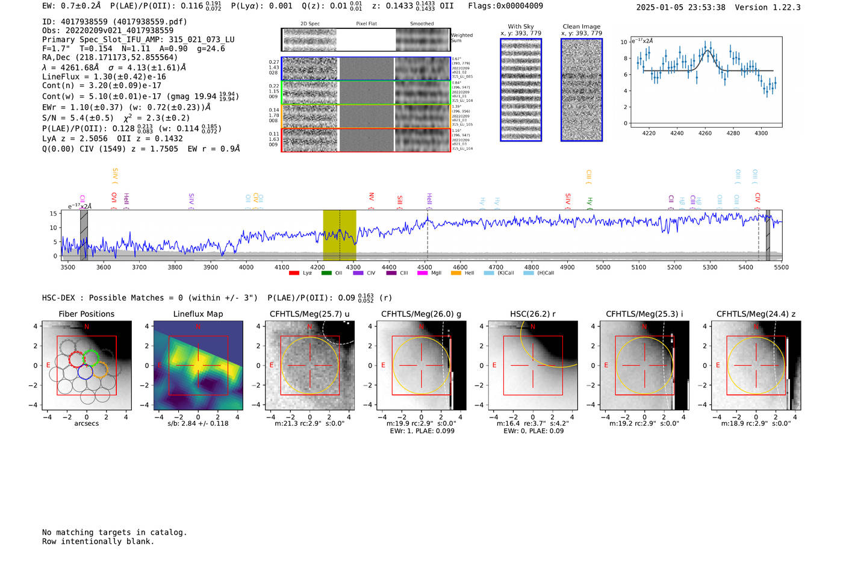Click the red OVI line label
The image size is (843, 574).
(x=114, y=201)
